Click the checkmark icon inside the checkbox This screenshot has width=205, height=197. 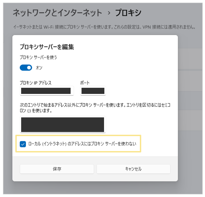pyautogui.click(x=23, y=144)
